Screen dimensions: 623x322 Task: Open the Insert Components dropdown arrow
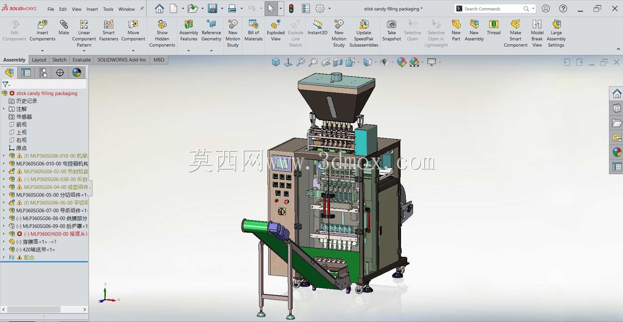(42, 50)
